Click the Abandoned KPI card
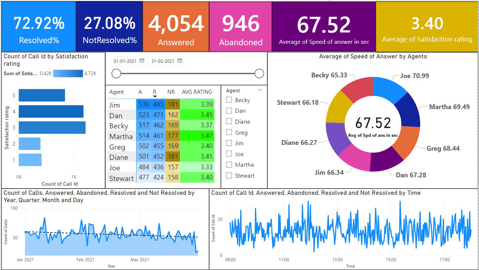 (240, 26)
